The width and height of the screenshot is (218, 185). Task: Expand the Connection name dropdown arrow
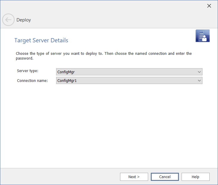[x=199, y=80]
